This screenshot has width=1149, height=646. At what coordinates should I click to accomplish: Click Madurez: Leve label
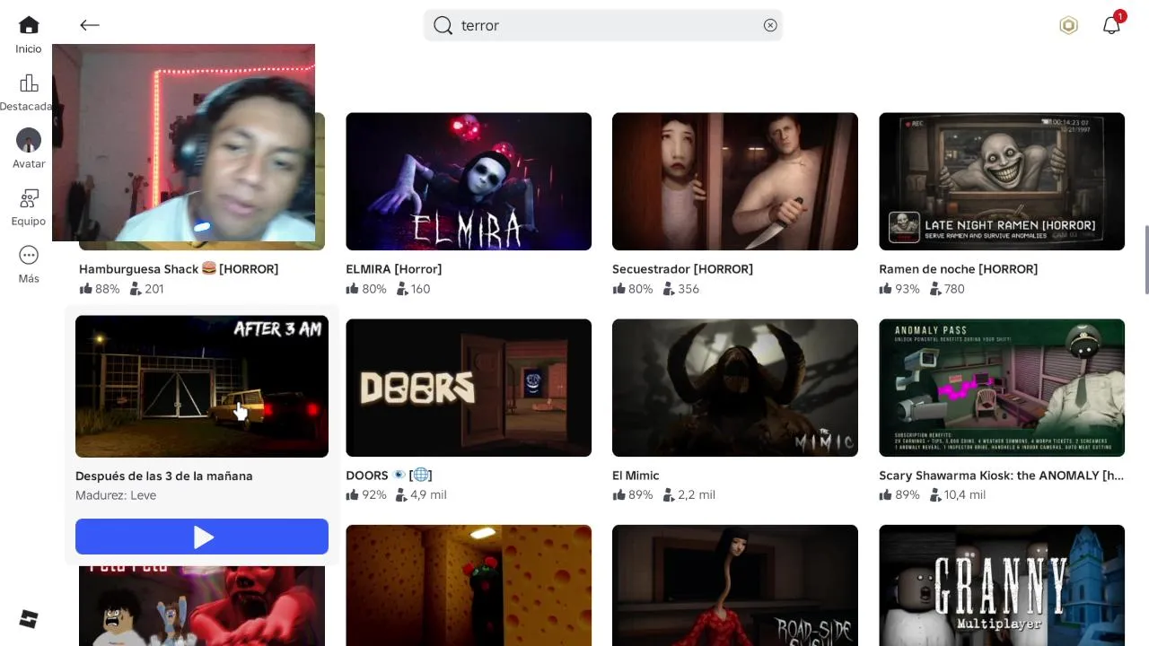116,495
